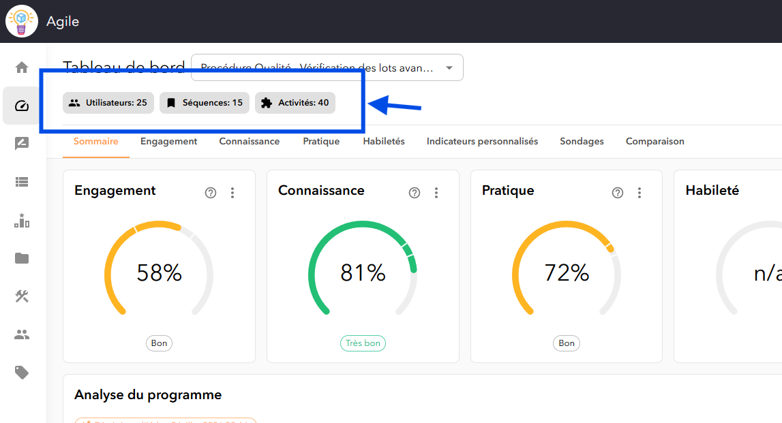Open the Engagement card options menu
The height and width of the screenshot is (423, 782).
click(x=232, y=193)
